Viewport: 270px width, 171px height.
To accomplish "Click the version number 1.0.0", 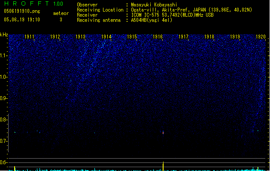I will click(58, 3).
